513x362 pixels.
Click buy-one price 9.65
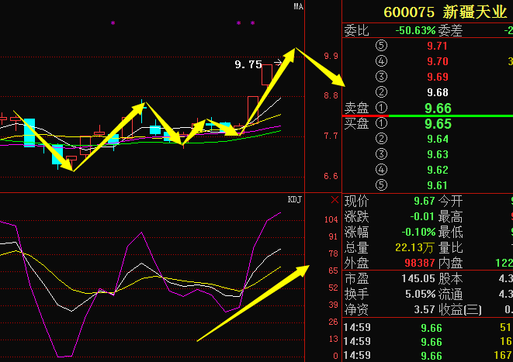[x=438, y=123]
